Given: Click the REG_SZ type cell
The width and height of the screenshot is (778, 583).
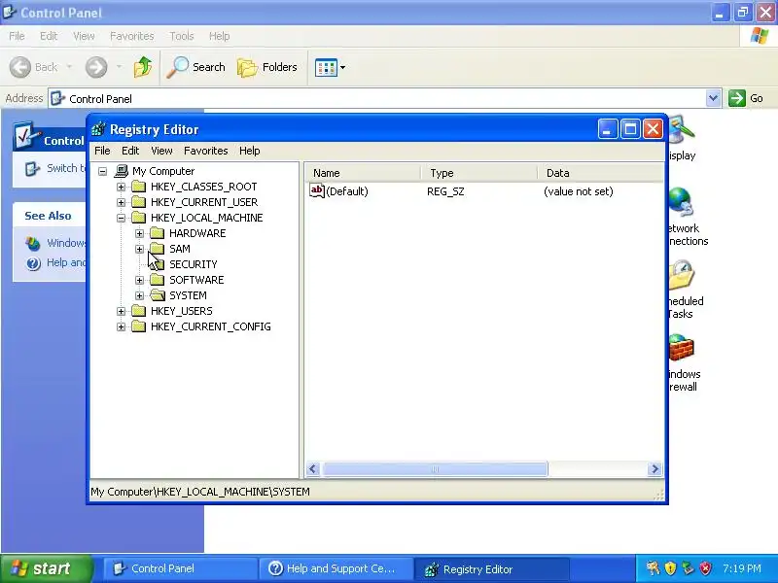Looking at the screenshot, I should [x=445, y=191].
